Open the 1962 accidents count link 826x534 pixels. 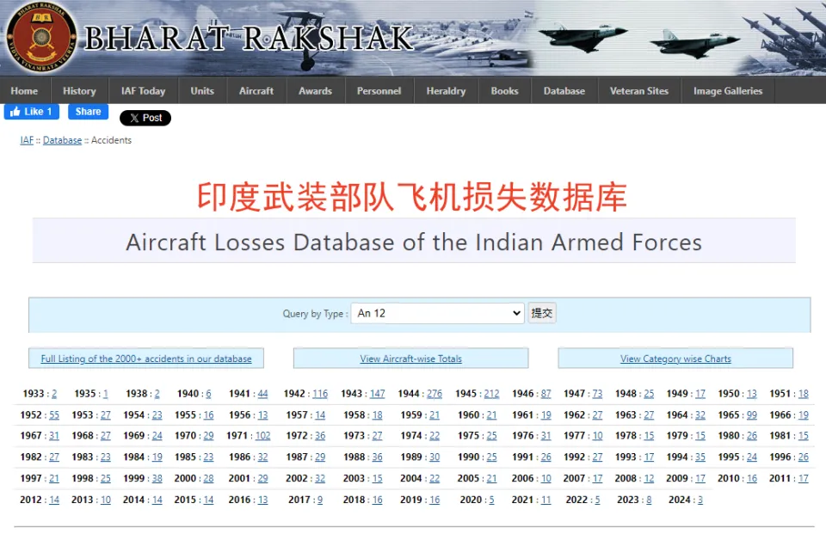coord(597,415)
